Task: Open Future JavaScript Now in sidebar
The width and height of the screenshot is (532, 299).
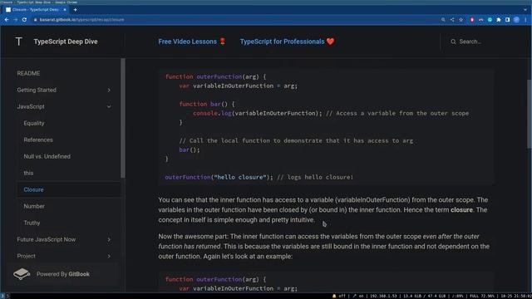Action: click(x=47, y=239)
